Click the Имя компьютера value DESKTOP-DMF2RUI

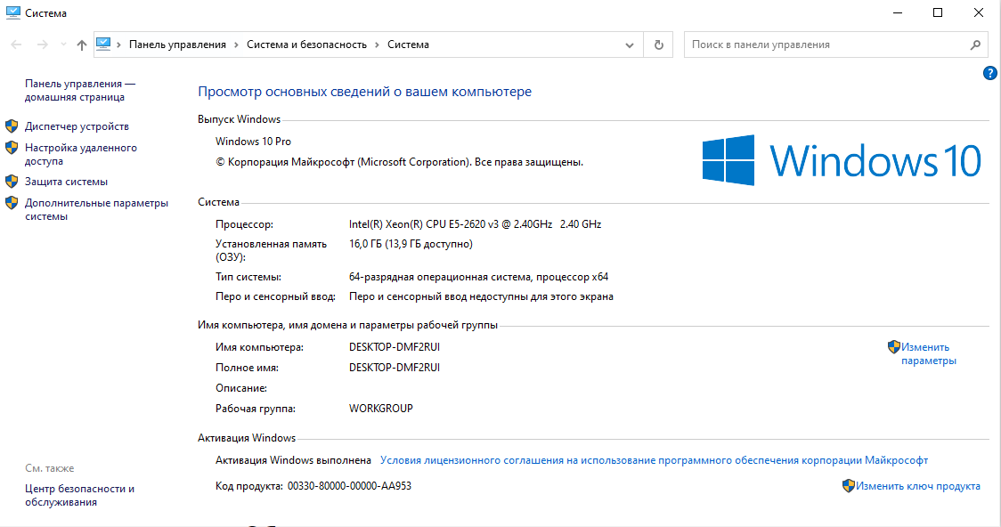tap(395, 347)
